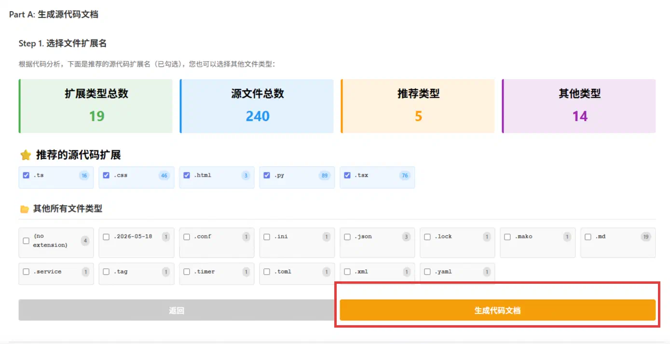Viewport: 670px width, 344px height.
Task: Click the 扩展类型总数 card showing 19
Action: coord(96,106)
